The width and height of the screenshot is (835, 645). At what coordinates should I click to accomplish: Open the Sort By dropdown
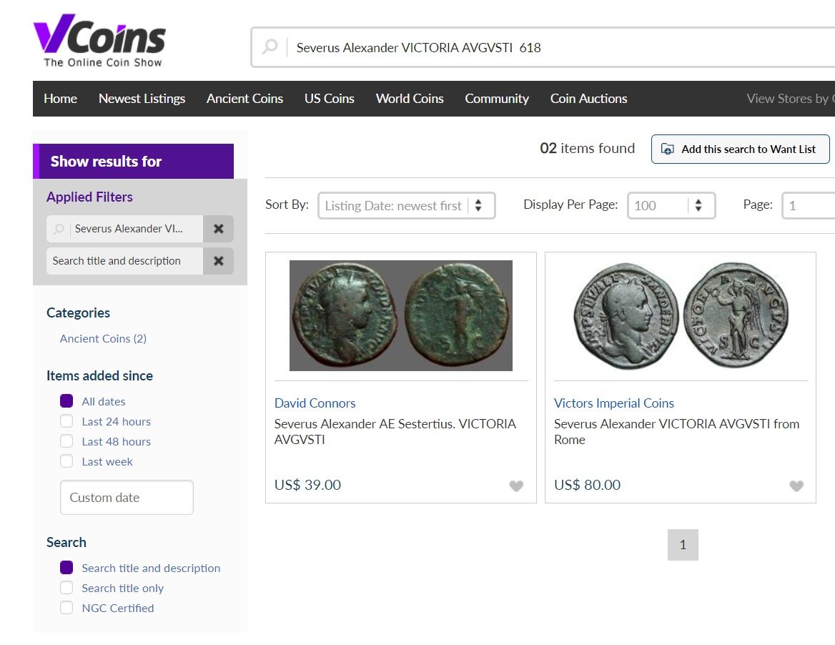406,206
